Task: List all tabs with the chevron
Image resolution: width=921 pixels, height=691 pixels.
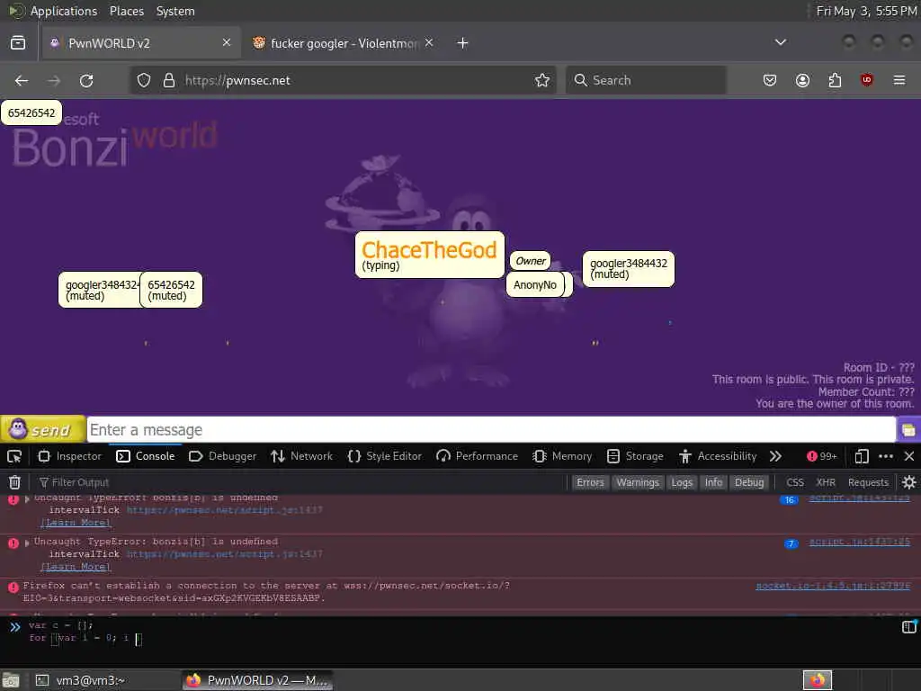Action: (x=781, y=42)
